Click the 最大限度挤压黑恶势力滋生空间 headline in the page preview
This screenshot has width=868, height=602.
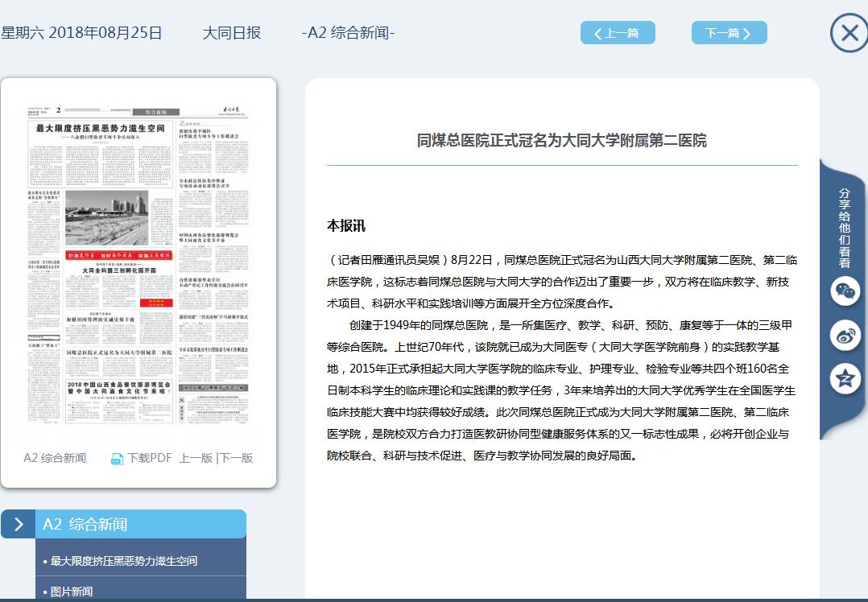(100, 129)
